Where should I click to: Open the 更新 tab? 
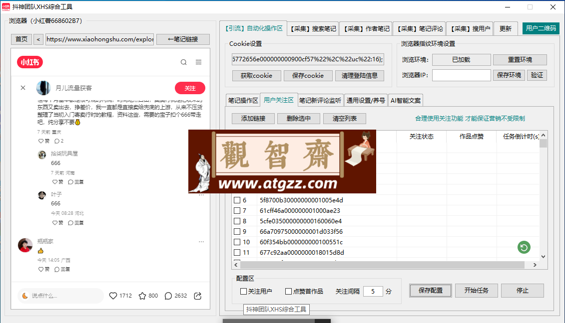506,29
